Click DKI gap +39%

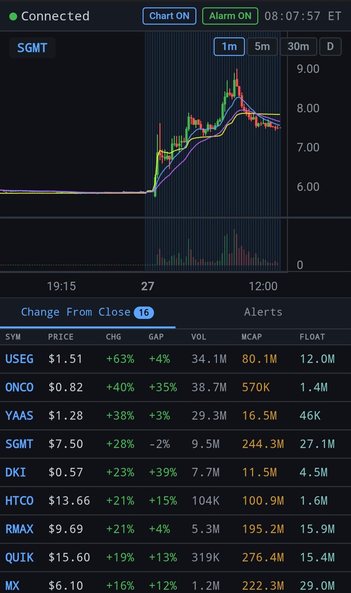(x=163, y=472)
